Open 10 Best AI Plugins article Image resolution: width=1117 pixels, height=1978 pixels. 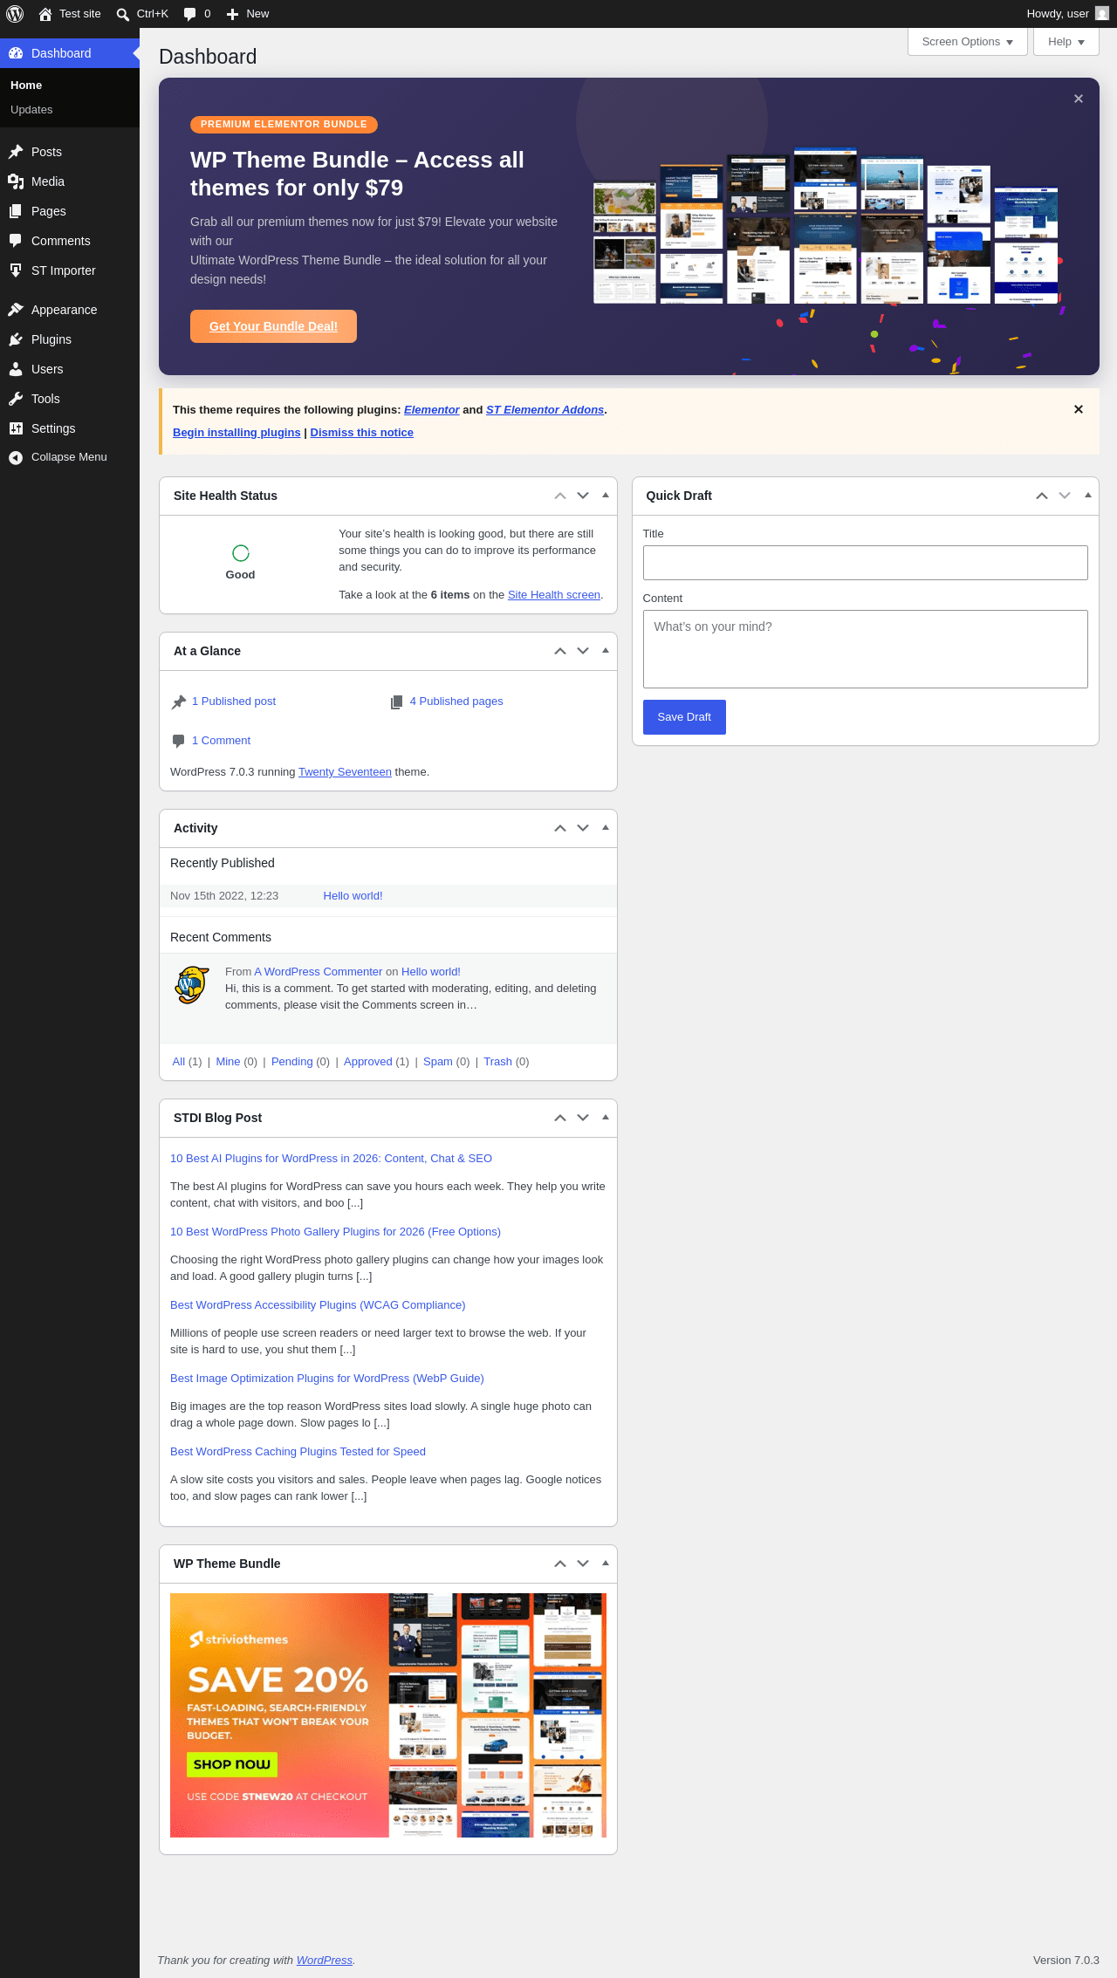click(331, 1159)
